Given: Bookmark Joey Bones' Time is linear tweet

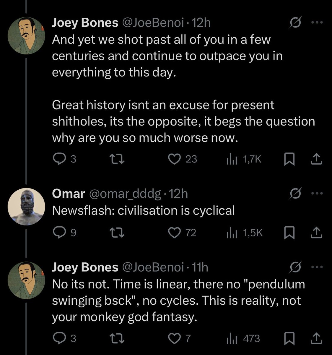Looking at the screenshot, I should coord(289,338).
